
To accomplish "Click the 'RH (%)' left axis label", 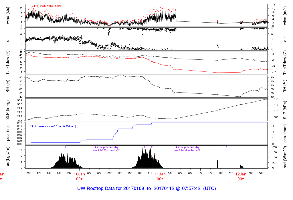I will pos(8,86).
